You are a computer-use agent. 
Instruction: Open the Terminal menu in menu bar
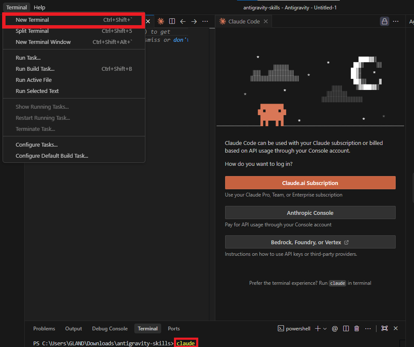[16, 7]
